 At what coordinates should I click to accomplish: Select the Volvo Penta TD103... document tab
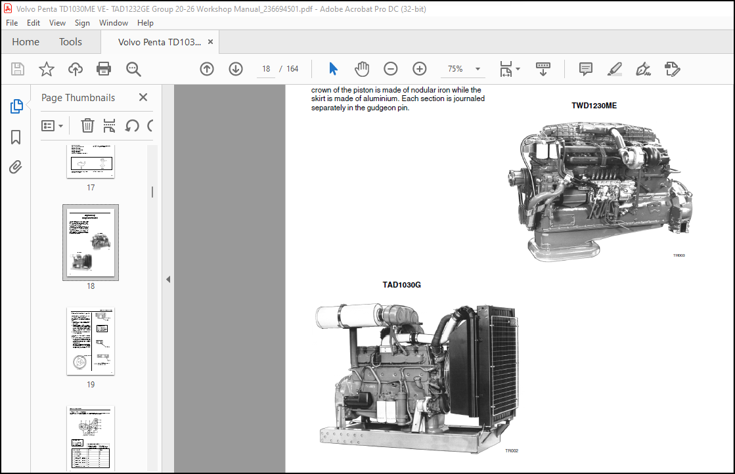click(160, 41)
